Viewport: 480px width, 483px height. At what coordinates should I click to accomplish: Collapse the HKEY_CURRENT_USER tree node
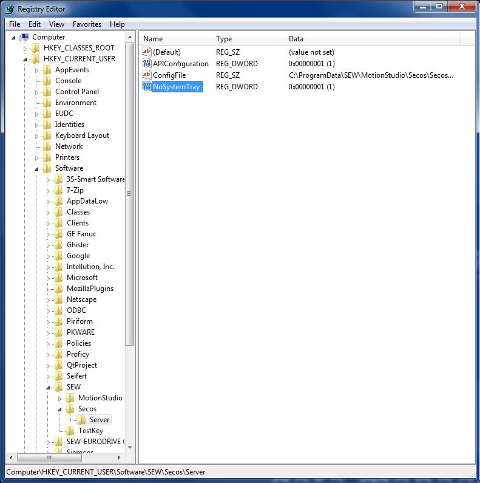tap(25, 60)
